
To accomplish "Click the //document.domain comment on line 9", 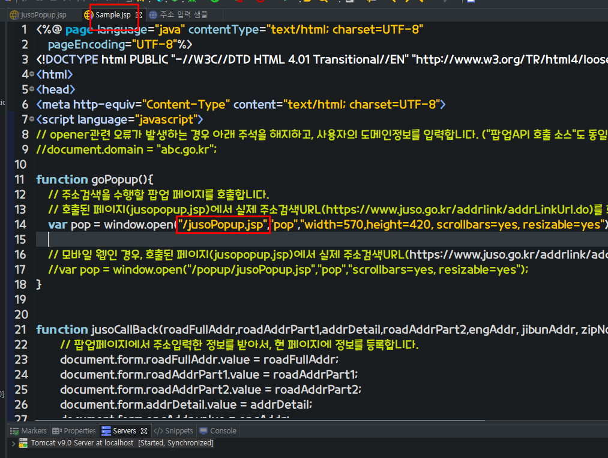I will tap(127, 149).
